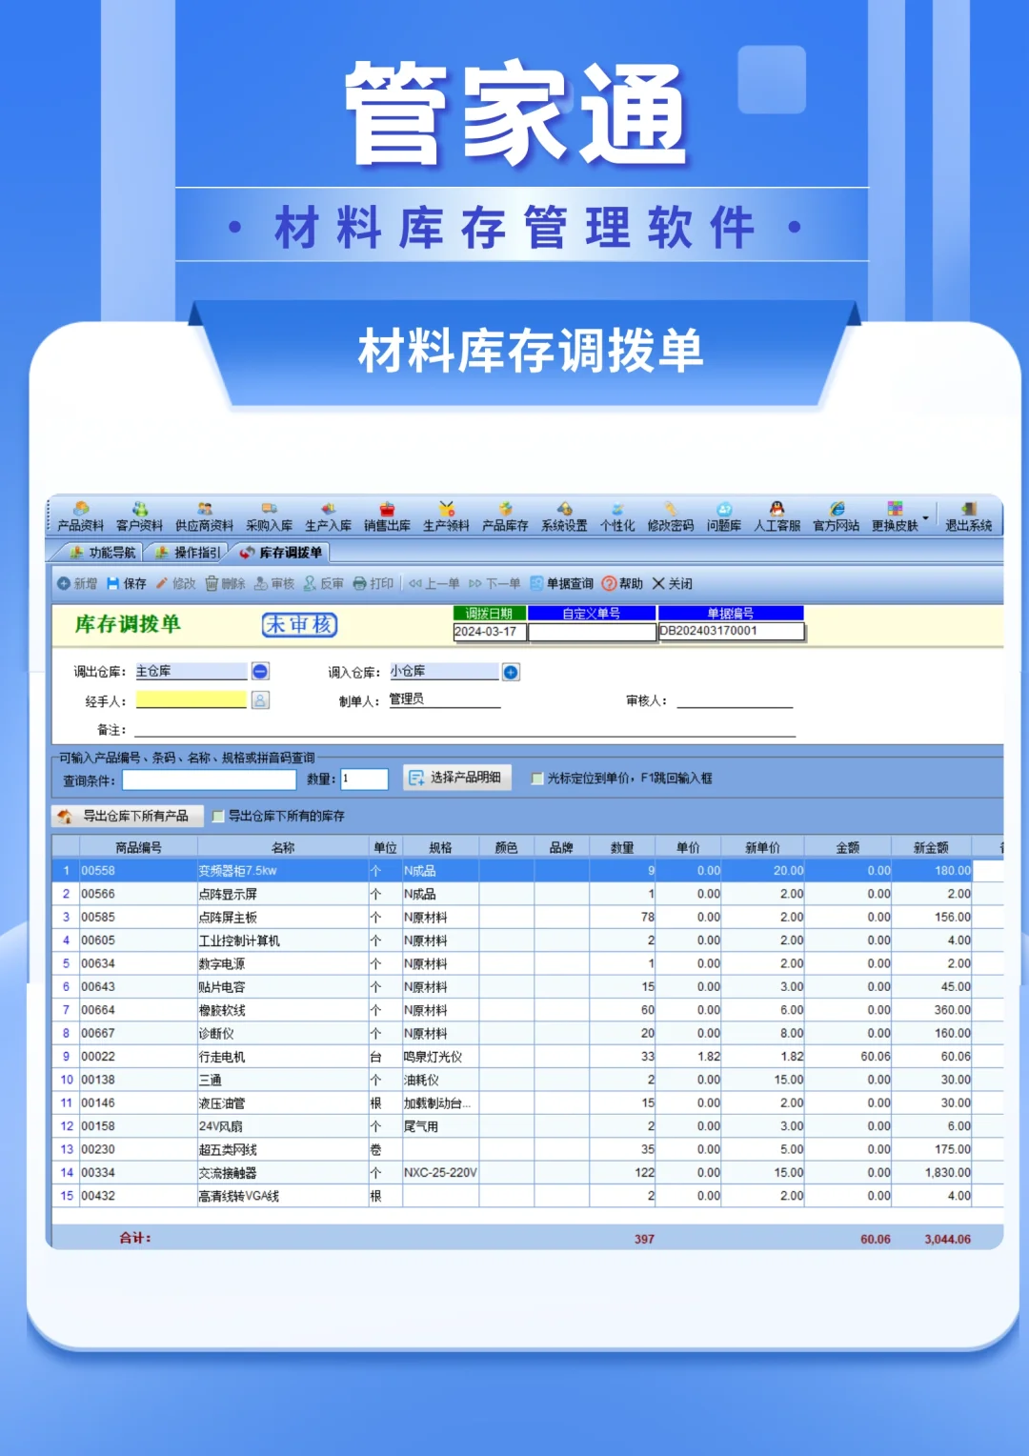This screenshot has width=1029, height=1456.
Task: Click product code 00432
Action: (98, 1196)
